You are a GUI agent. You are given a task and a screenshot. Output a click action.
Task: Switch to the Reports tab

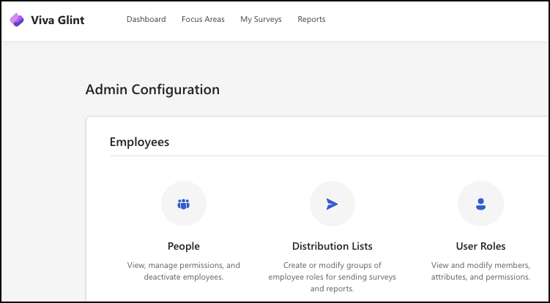coord(311,20)
